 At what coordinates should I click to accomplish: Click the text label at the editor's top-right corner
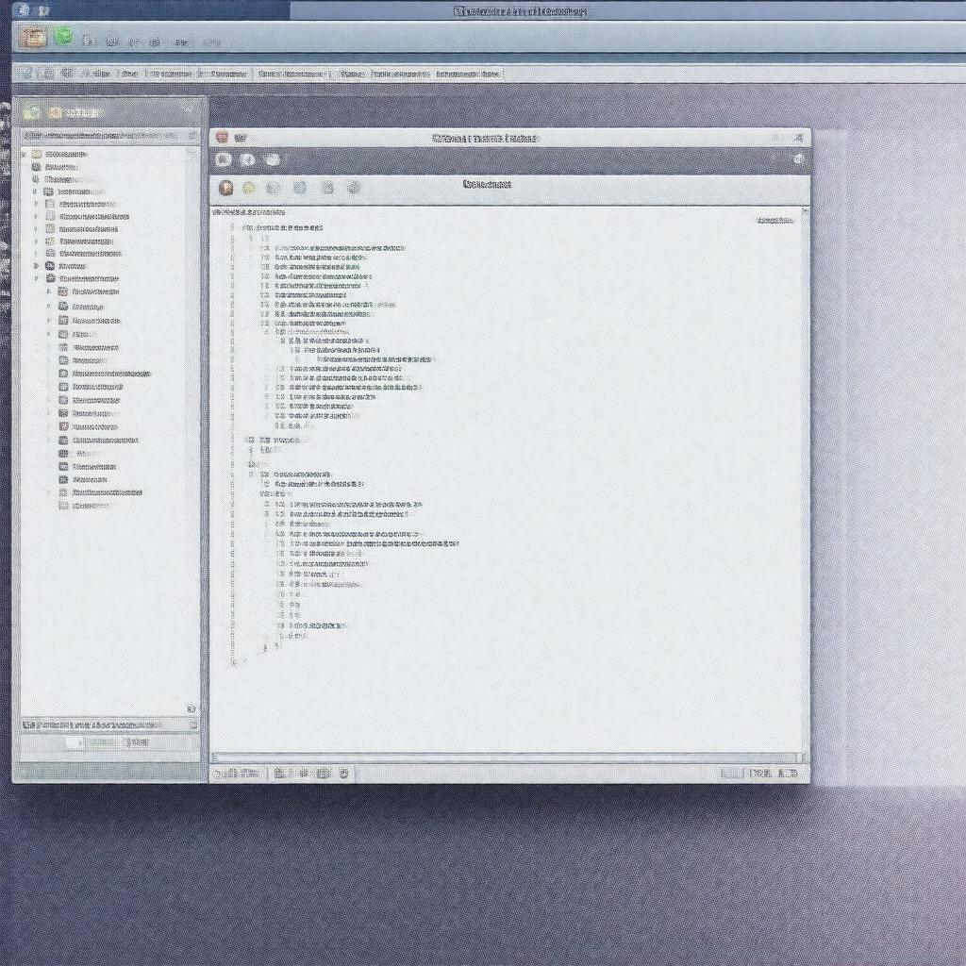[x=774, y=220]
